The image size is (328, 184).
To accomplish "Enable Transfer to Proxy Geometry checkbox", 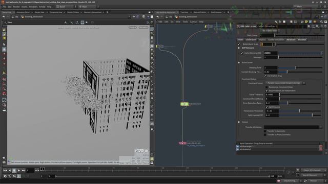I will [265, 135].
